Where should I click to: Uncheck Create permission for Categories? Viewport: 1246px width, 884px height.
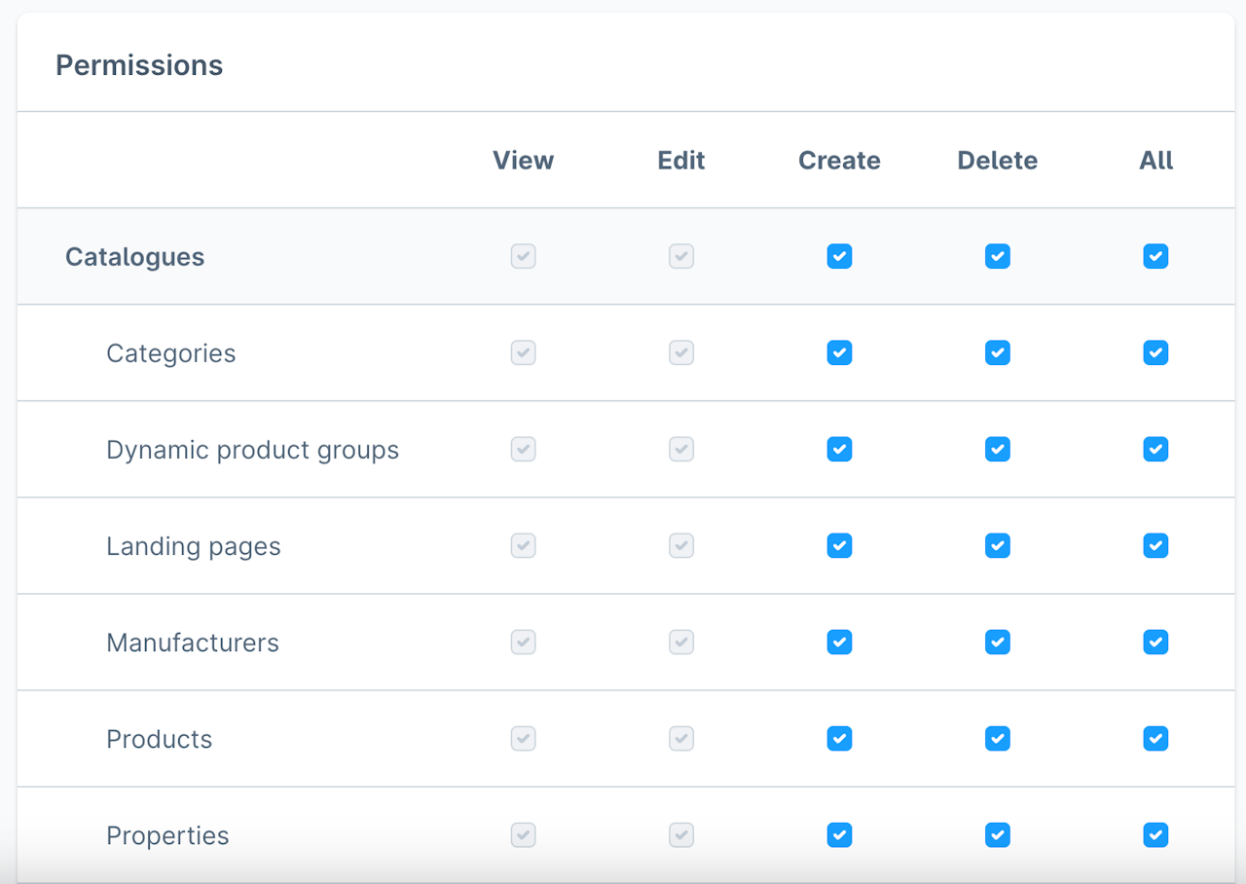point(839,352)
